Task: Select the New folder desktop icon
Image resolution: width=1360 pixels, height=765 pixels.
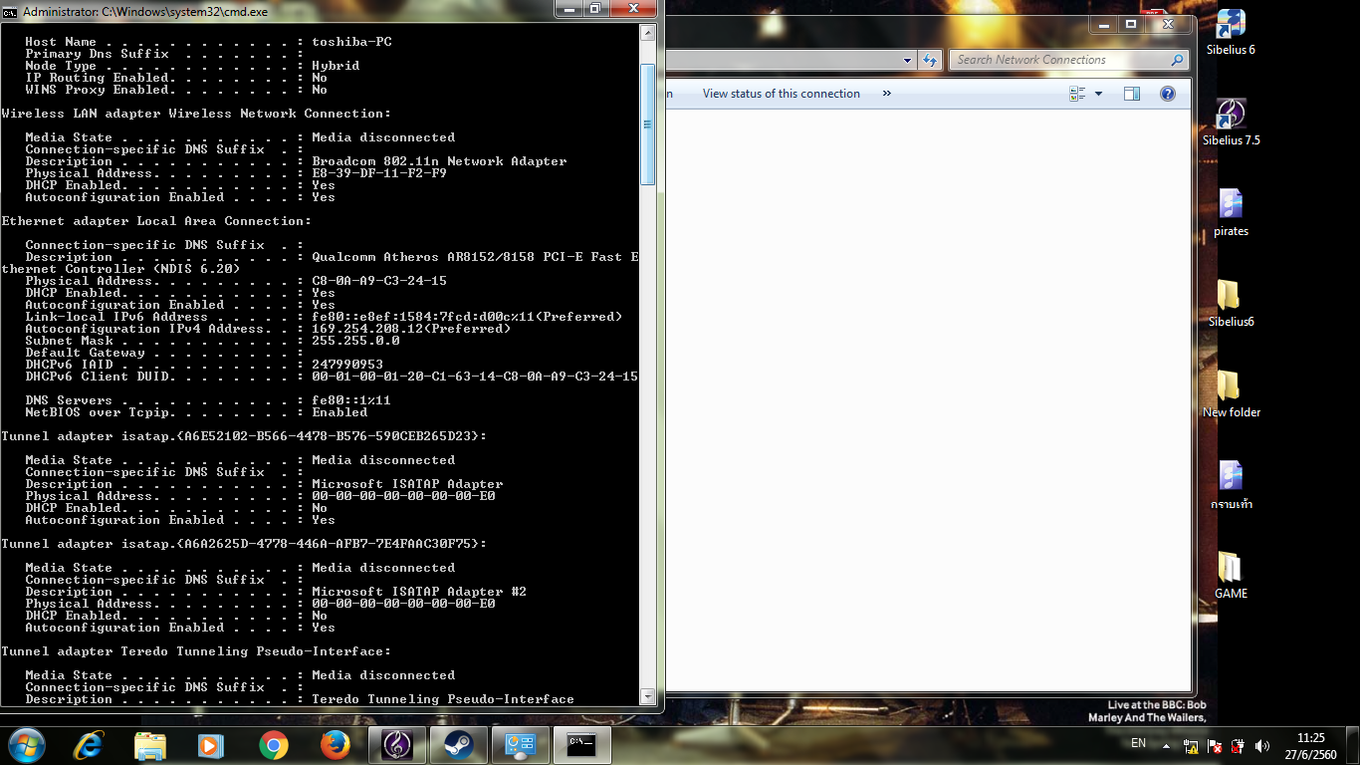Action: [x=1231, y=395]
